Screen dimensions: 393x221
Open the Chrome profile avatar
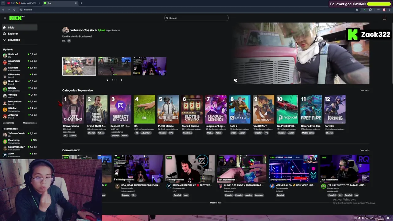(x=384, y=10)
